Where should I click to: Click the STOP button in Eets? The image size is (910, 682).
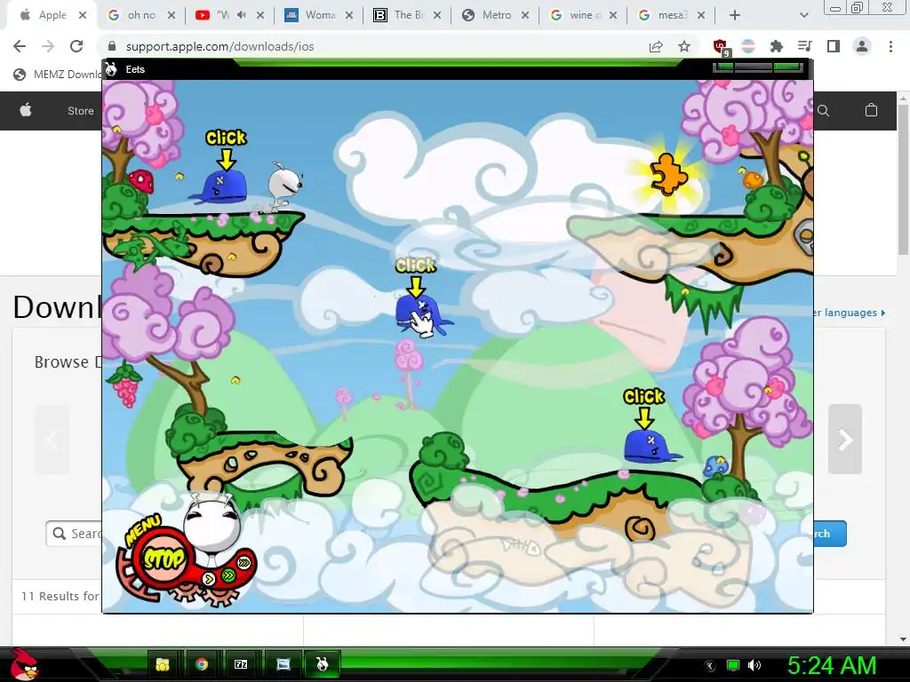tap(164, 559)
